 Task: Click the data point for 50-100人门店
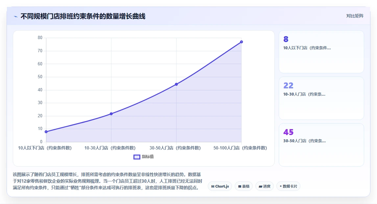click(x=241, y=42)
